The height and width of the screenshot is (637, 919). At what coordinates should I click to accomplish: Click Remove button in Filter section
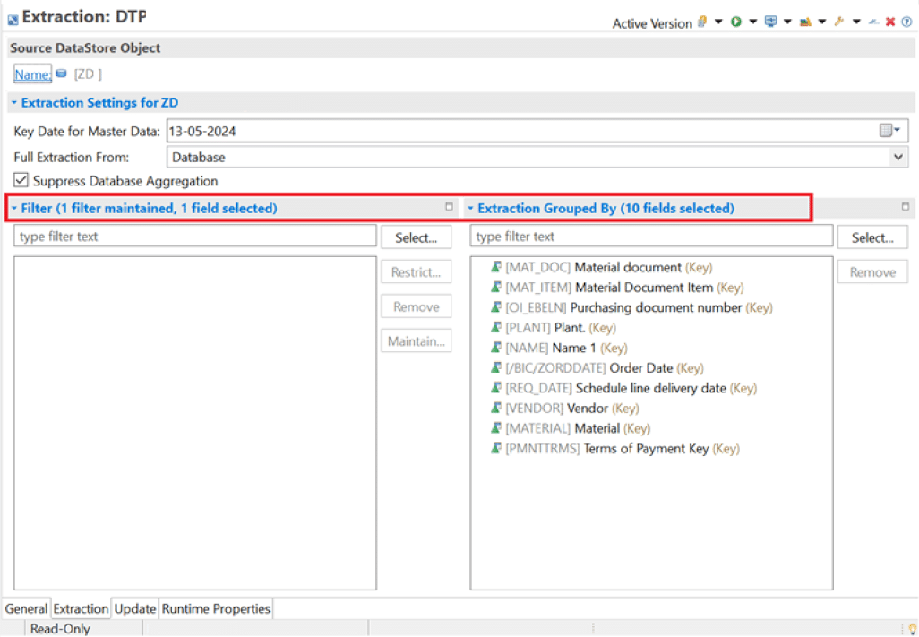(x=417, y=306)
